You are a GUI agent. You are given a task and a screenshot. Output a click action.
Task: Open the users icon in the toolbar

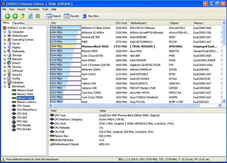pos(38,16)
